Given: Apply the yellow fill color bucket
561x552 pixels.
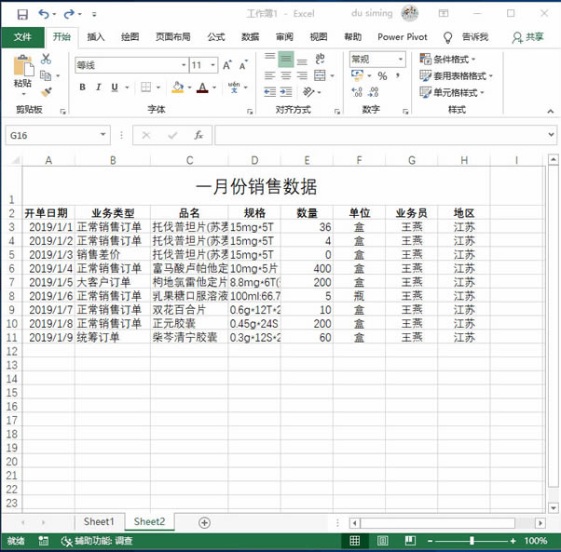Looking at the screenshot, I should pyautogui.click(x=178, y=88).
